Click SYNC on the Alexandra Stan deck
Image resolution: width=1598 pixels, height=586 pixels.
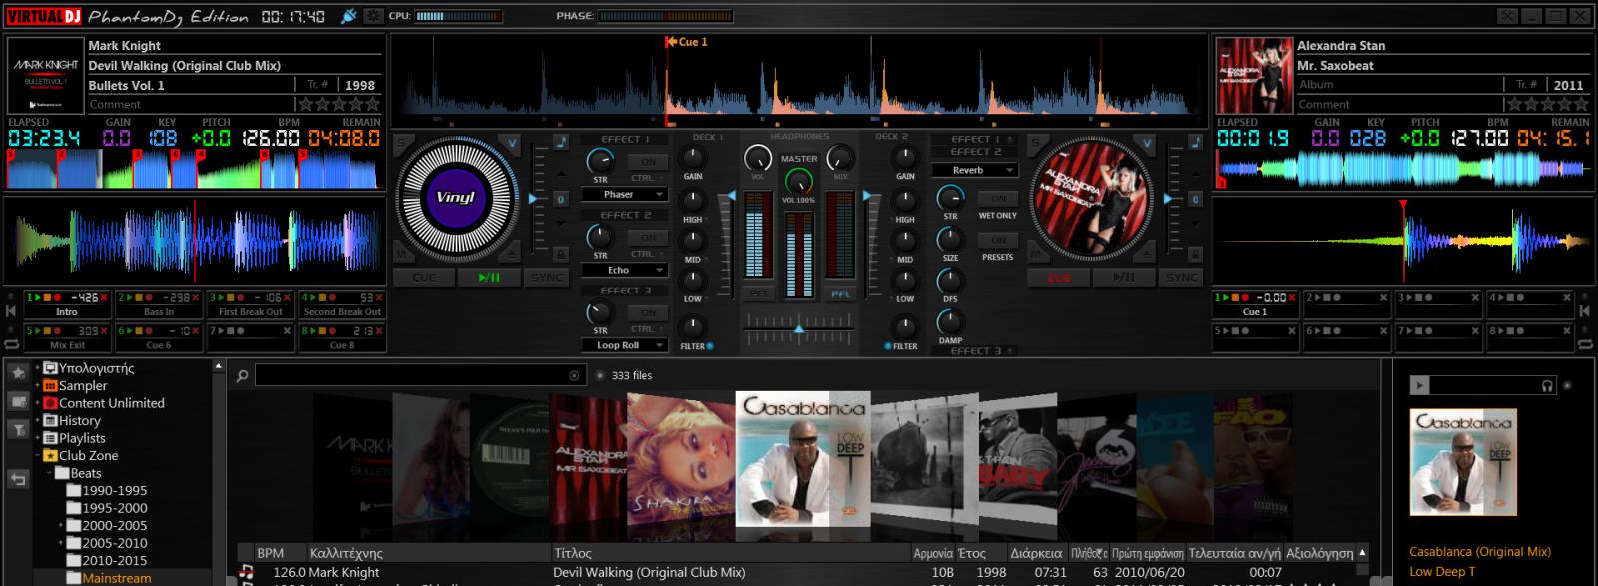[x=1181, y=277]
